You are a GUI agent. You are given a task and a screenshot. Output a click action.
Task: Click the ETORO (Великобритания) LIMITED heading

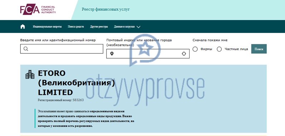[76, 83]
